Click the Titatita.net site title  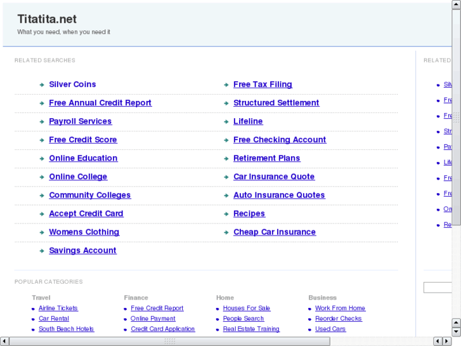[x=47, y=19]
